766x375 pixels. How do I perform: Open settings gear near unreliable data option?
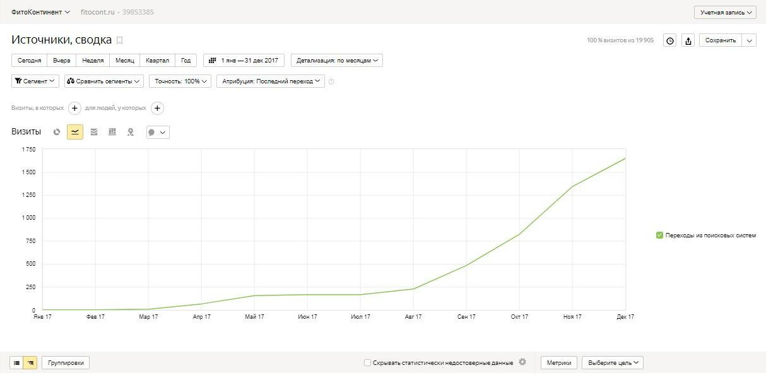click(522, 362)
